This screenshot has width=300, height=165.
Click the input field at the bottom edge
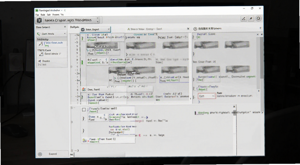[99, 155]
